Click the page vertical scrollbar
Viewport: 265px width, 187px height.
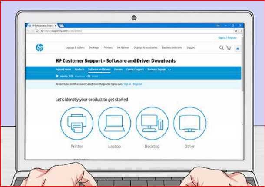tap(242, 64)
